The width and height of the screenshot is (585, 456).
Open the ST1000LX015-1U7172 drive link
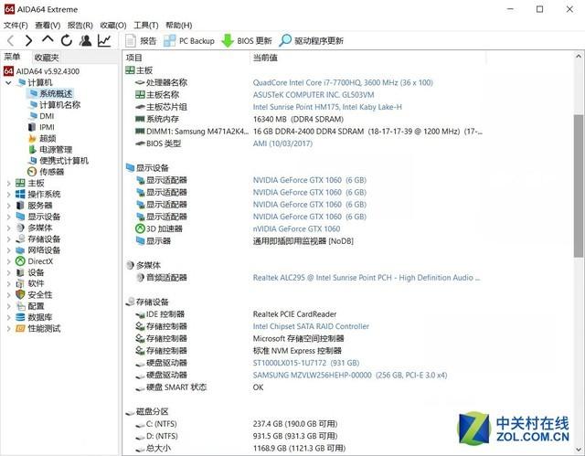pyautogui.click(x=306, y=363)
